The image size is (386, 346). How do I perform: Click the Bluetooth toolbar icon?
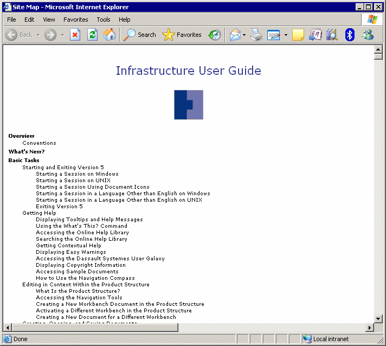pyautogui.click(x=350, y=35)
